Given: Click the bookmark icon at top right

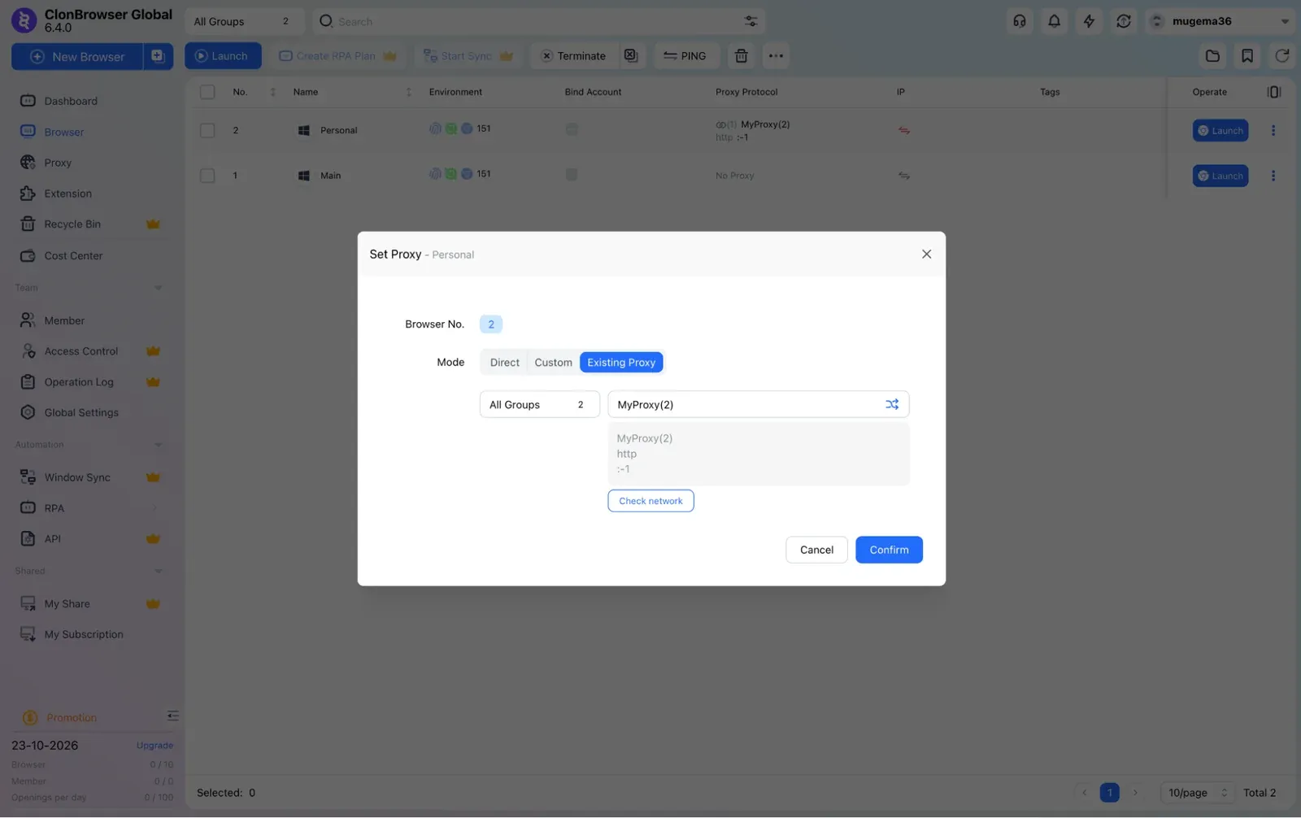Looking at the screenshot, I should (1247, 56).
